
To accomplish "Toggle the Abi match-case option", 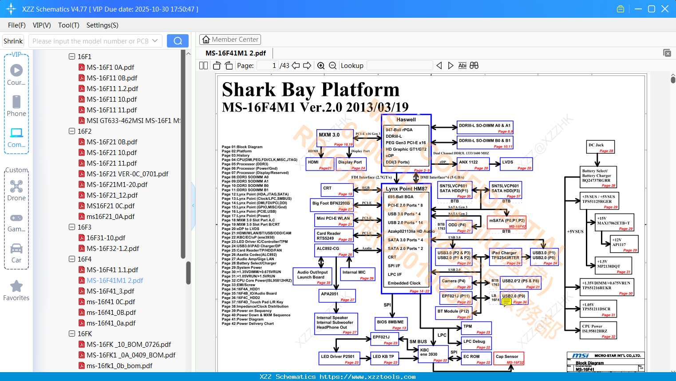I will [462, 66].
